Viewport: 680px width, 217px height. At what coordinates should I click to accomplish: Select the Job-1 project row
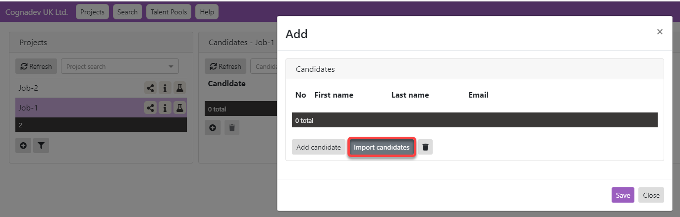click(x=101, y=108)
